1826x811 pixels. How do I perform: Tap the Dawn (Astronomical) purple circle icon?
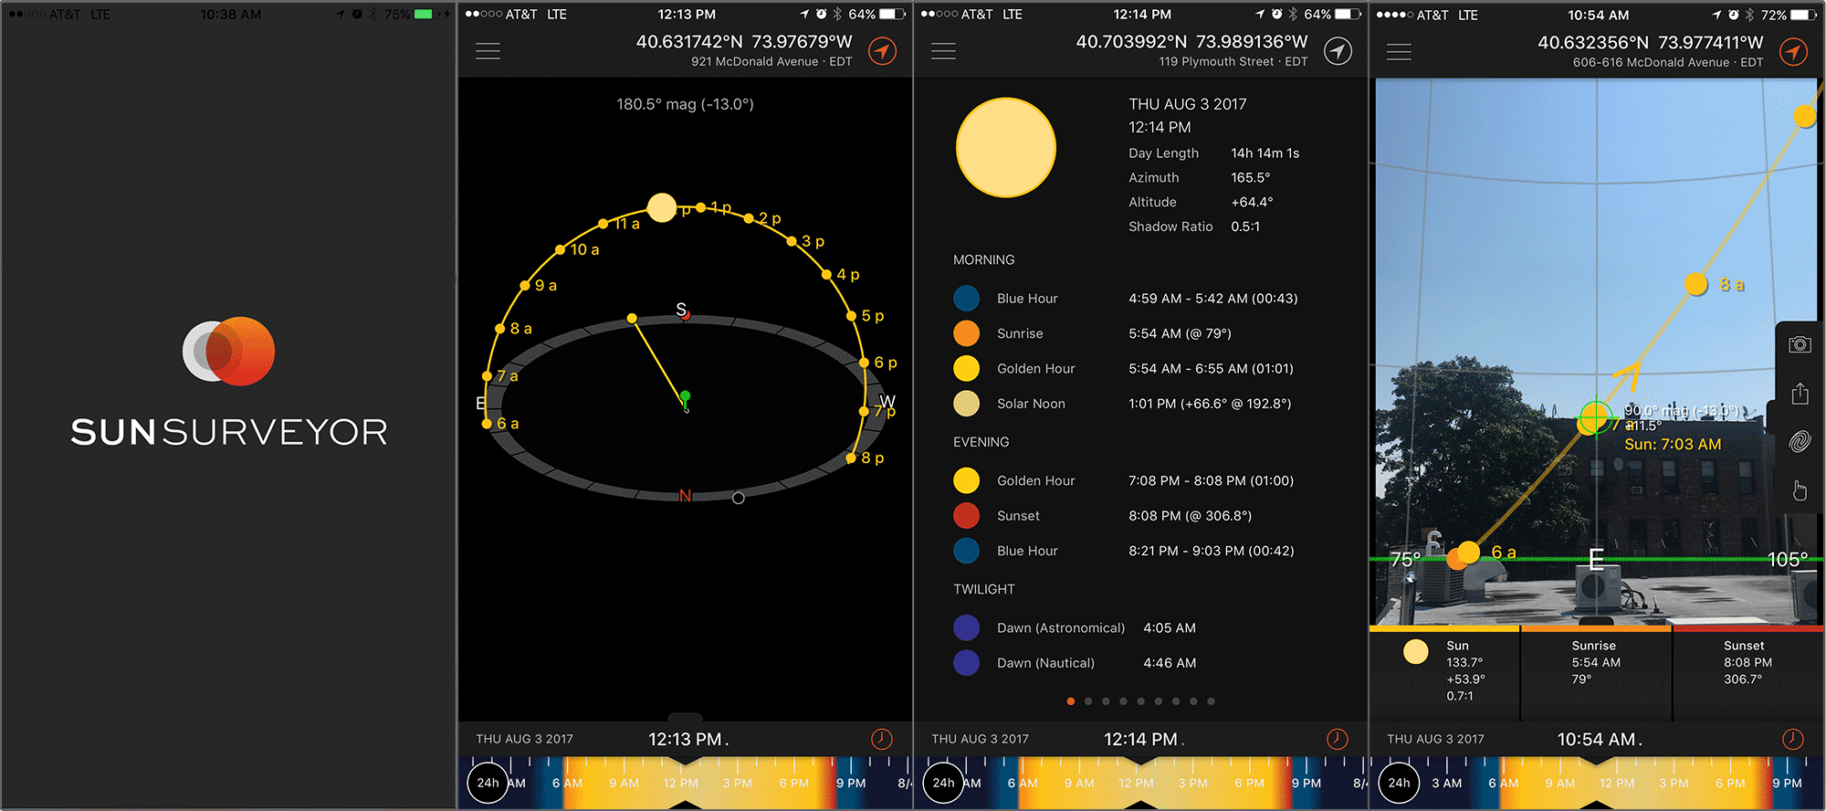pos(966,627)
